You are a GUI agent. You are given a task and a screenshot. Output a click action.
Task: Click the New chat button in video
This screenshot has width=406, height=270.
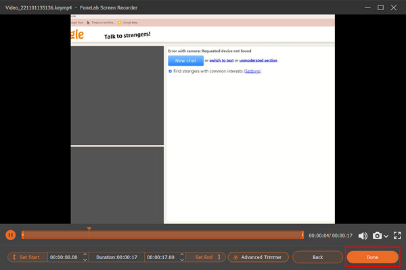click(x=185, y=61)
